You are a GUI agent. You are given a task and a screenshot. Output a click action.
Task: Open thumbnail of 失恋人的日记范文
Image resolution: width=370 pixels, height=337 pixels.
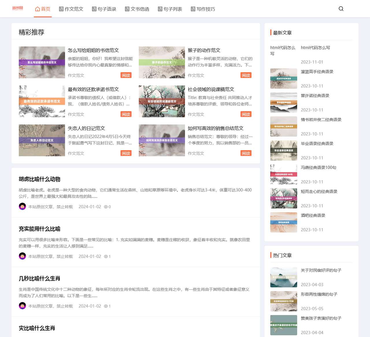click(42, 140)
